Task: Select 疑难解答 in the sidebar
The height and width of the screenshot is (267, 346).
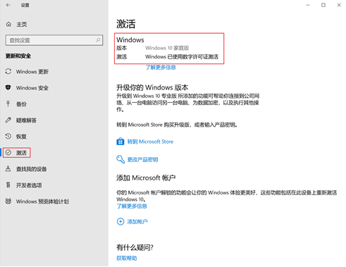Action: [26, 120]
